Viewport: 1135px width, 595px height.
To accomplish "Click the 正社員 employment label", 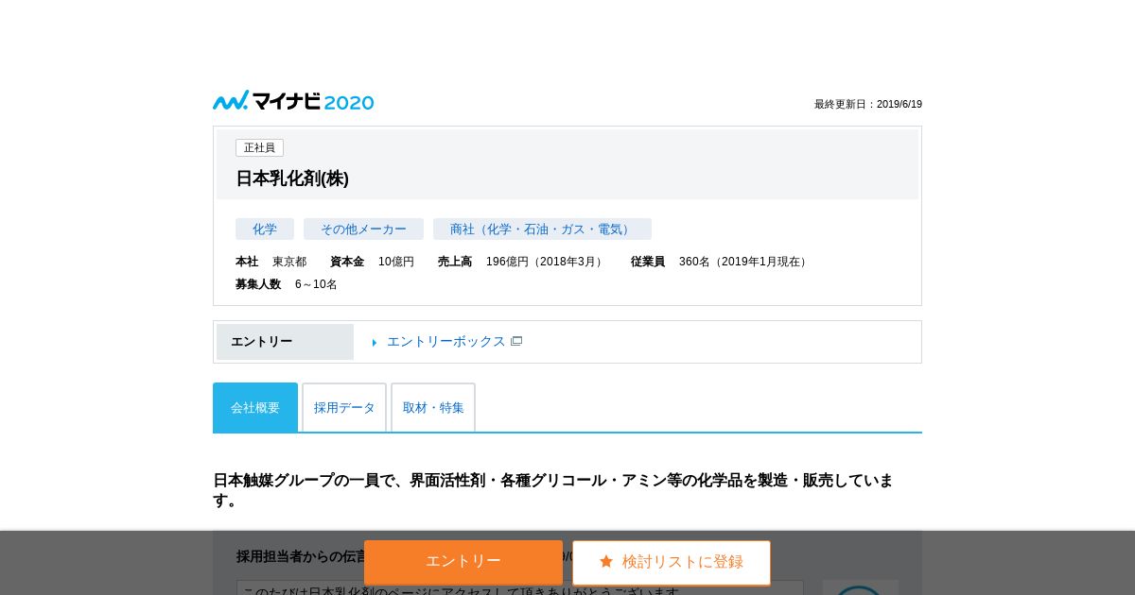I will point(259,148).
